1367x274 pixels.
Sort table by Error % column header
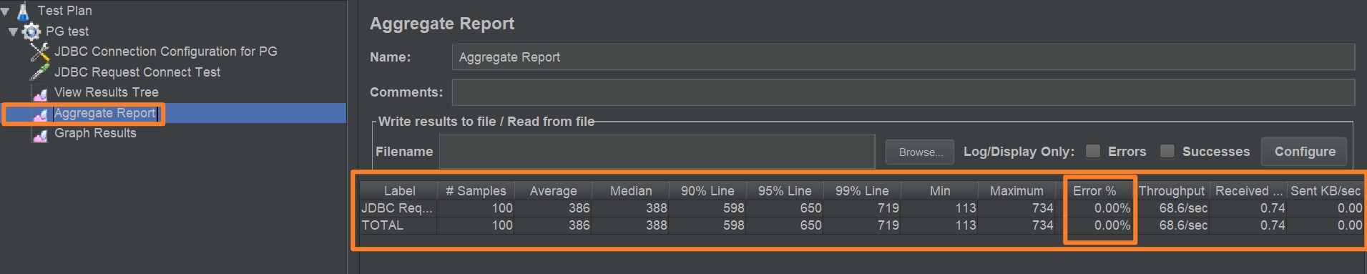click(x=1094, y=191)
